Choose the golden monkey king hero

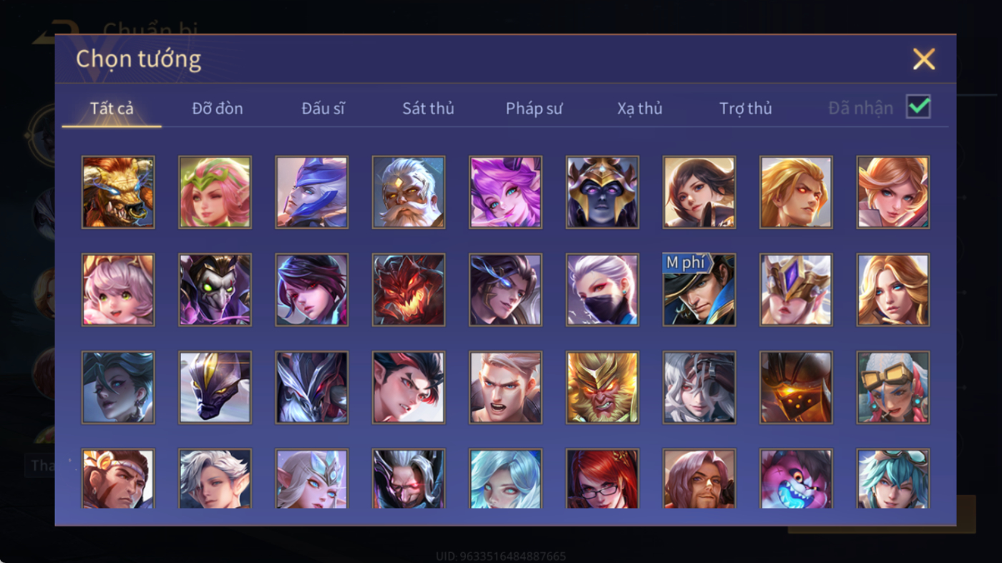coord(603,387)
